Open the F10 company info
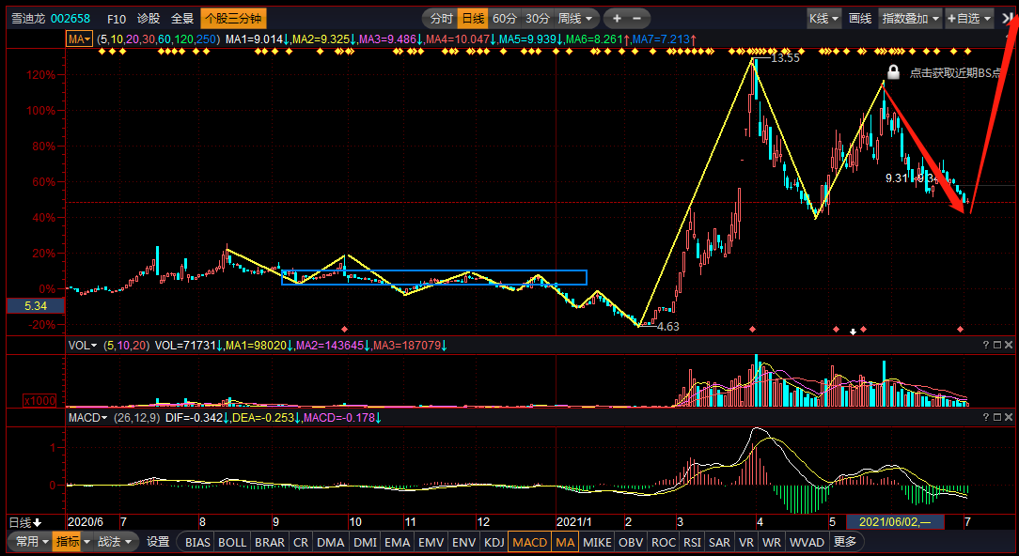The height and width of the screenshot is (556, 1019). point(117,18)
